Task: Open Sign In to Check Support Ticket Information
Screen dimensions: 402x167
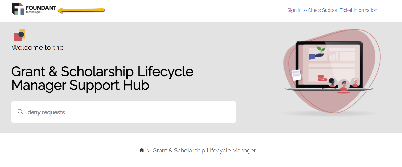Action: pos(332,10)
